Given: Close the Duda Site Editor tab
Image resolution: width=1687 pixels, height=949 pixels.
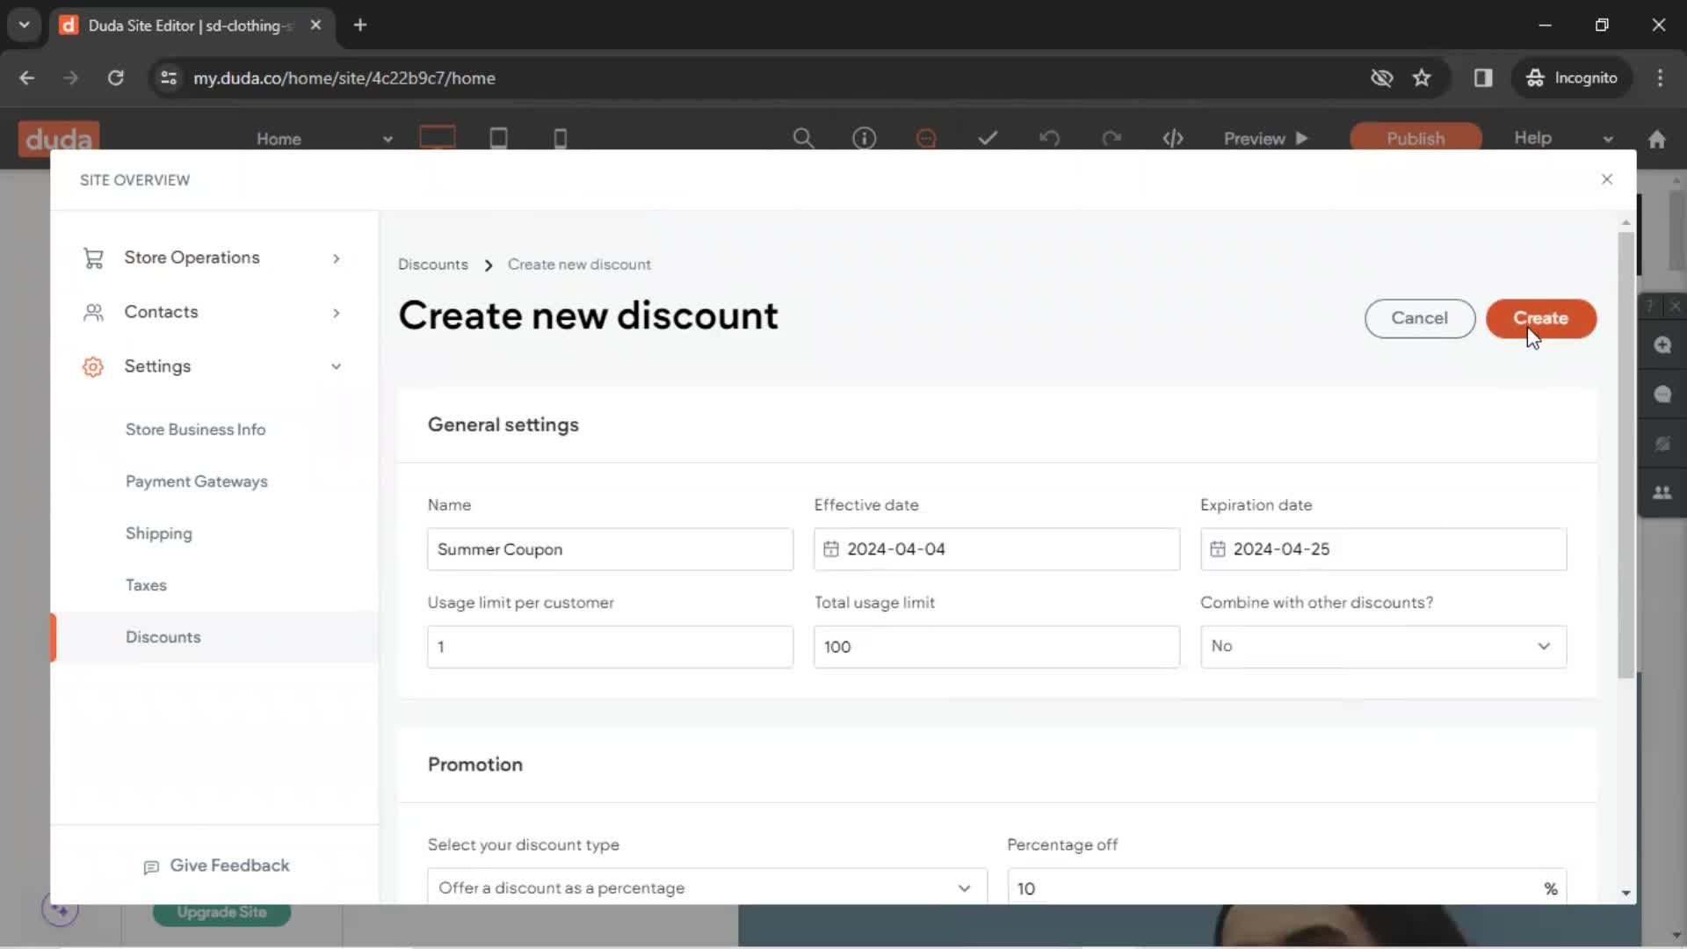Looking at the screenshot, I should 315,25.
